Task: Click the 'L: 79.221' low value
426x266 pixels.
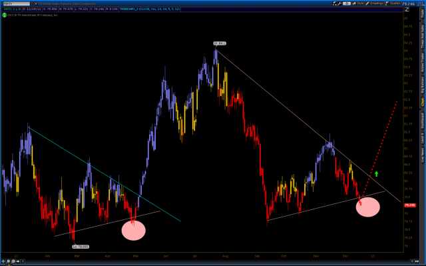Action: 81,9
